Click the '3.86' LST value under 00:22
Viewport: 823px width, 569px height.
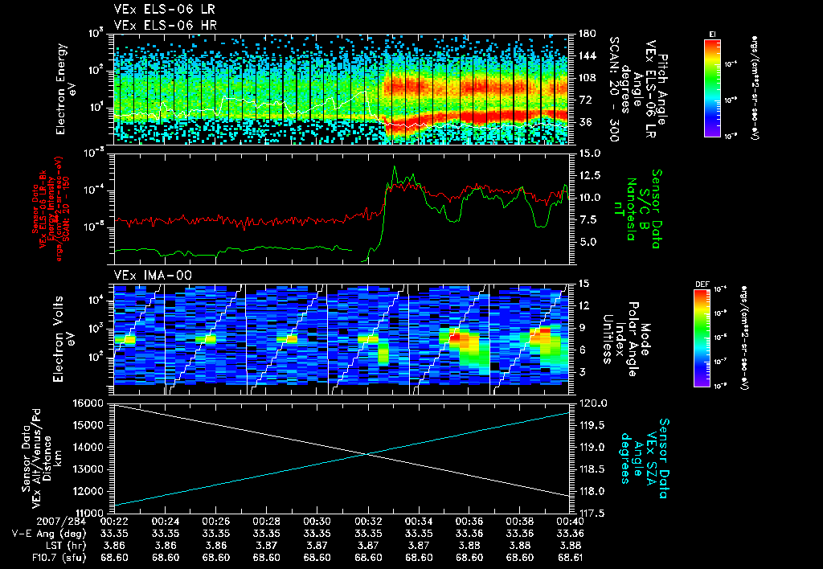pyautogui.click(x=114, y=546)
